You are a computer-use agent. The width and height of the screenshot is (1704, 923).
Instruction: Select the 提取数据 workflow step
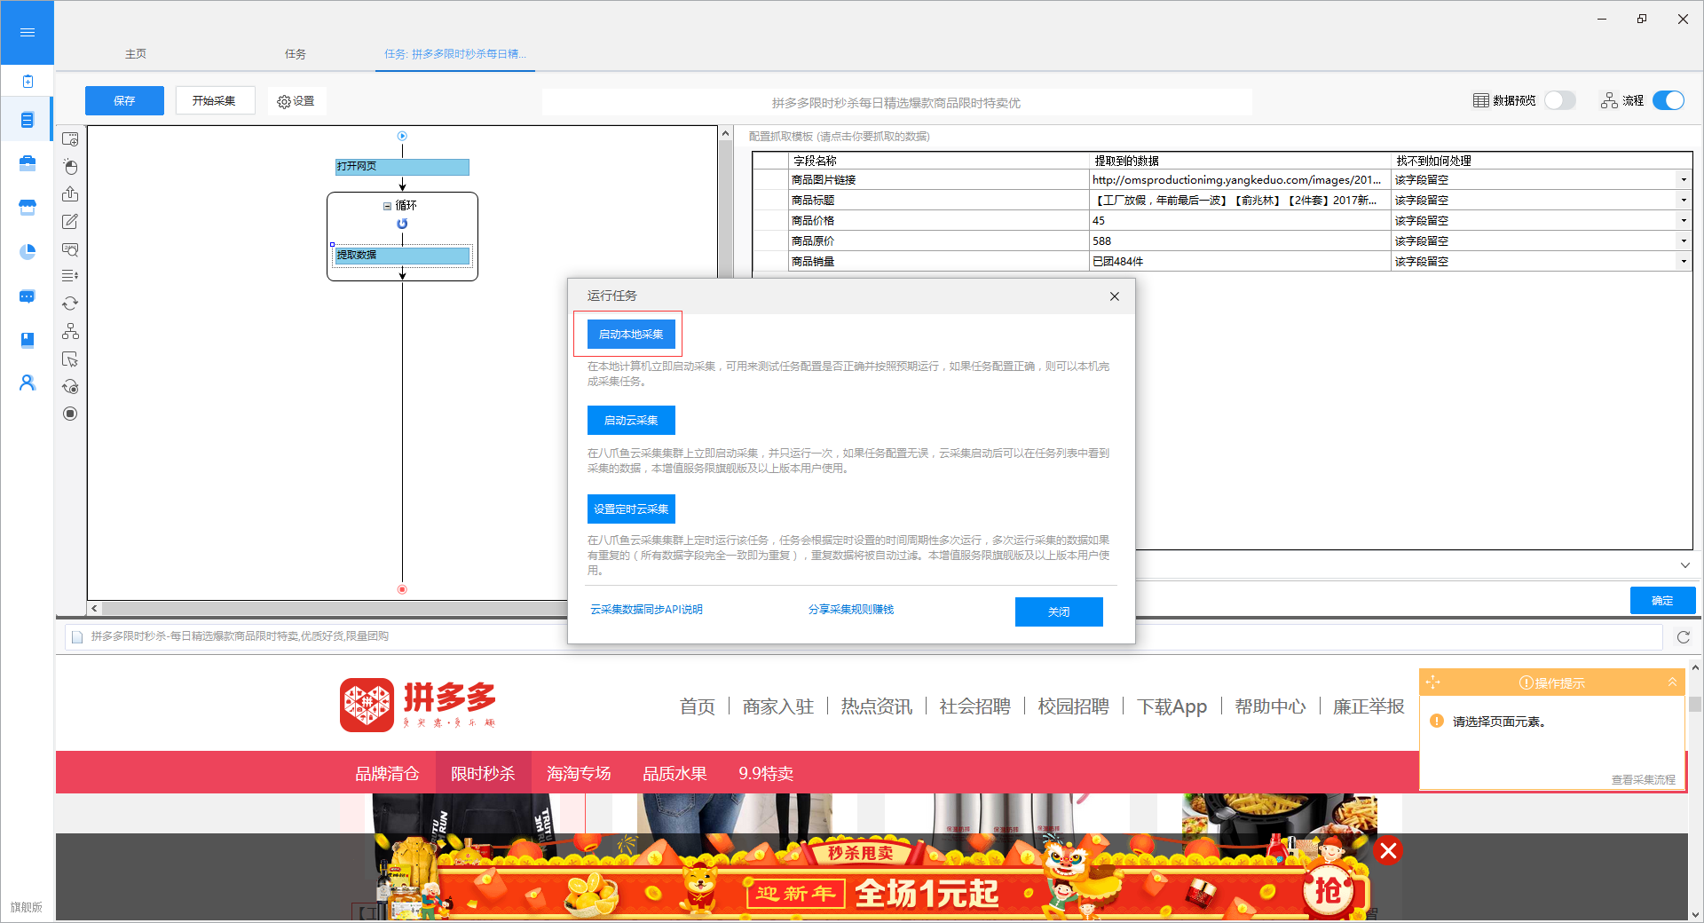pos(402,256)
